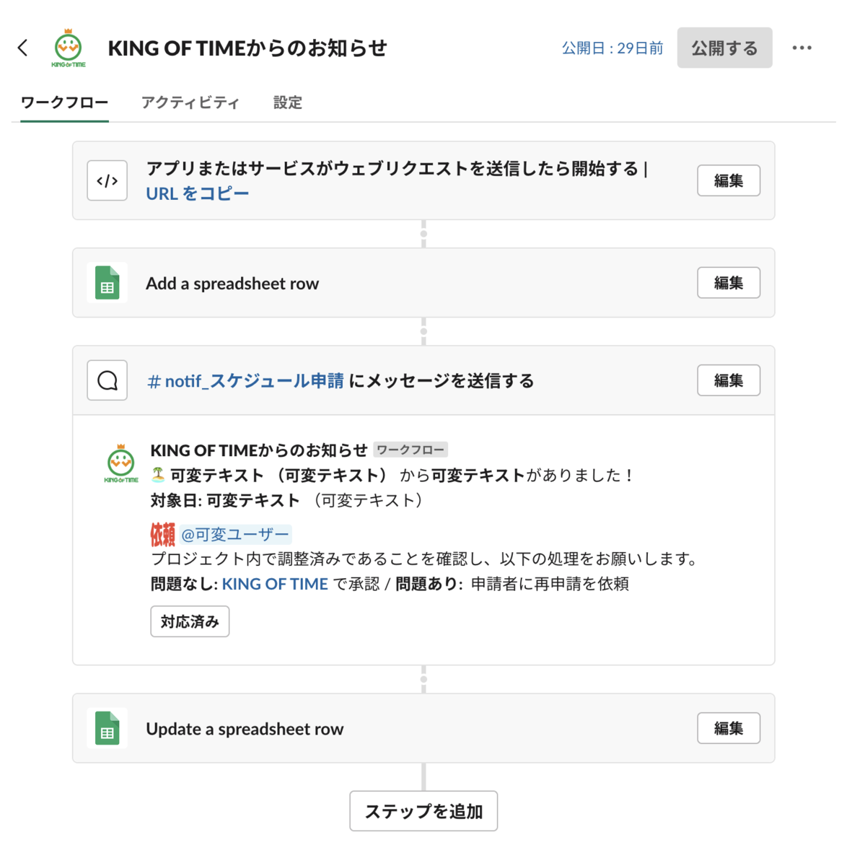This screenshot has width=852, height=866.
Task: Click the @可変ユーザー mention
Action: (235, 535)
